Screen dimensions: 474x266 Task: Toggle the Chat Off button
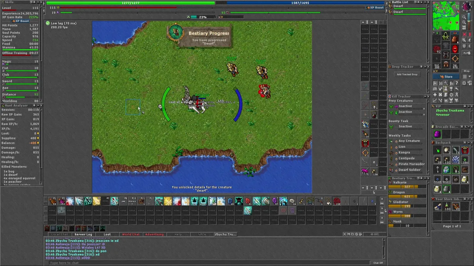coord(378,263)
